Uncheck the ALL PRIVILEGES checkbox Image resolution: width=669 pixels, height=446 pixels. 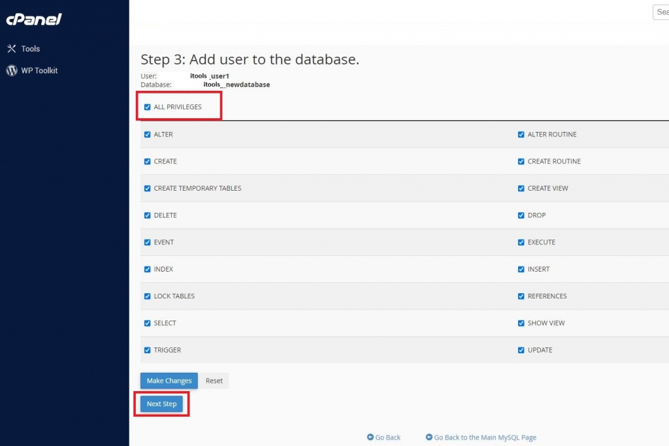pos(147,107)
